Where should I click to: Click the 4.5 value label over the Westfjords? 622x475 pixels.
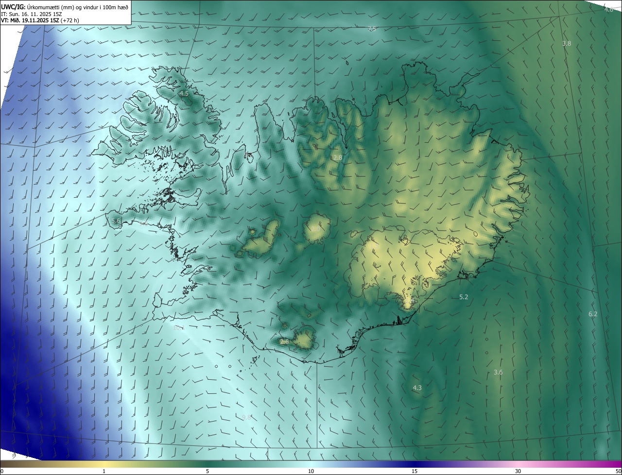pyautogui.click(x=184, y=93)
